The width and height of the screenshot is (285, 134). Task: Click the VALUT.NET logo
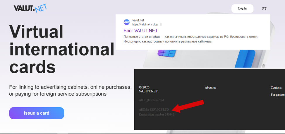point(30,8)
